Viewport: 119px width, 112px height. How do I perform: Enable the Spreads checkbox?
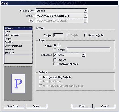[x=55, y=60]
